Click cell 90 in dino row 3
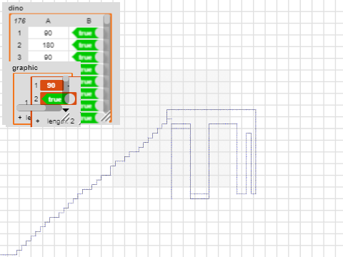Screen dimensions: 343x257 [49, 57]
